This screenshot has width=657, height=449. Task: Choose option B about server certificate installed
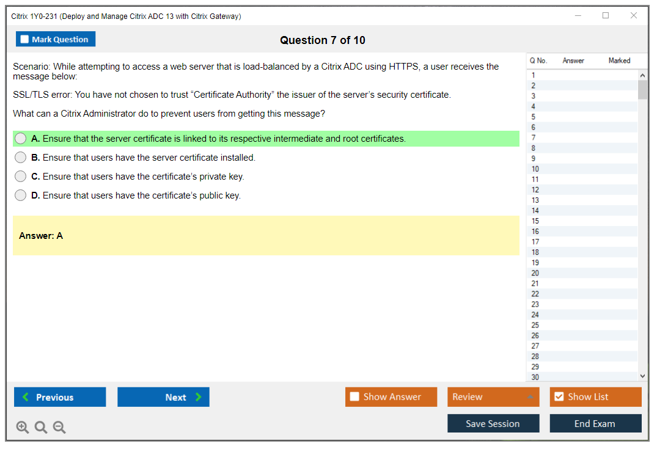[x=21, y=158]
